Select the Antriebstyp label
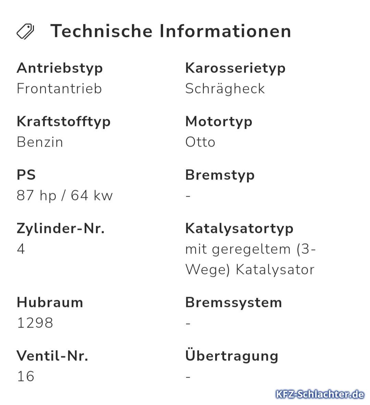370x405 pixels. (x=60, y=69)
